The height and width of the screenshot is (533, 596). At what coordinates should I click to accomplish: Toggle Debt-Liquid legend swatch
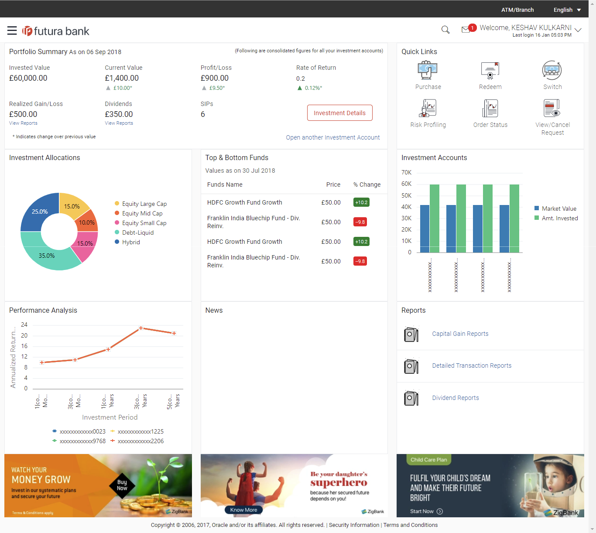tap(117, 232)
